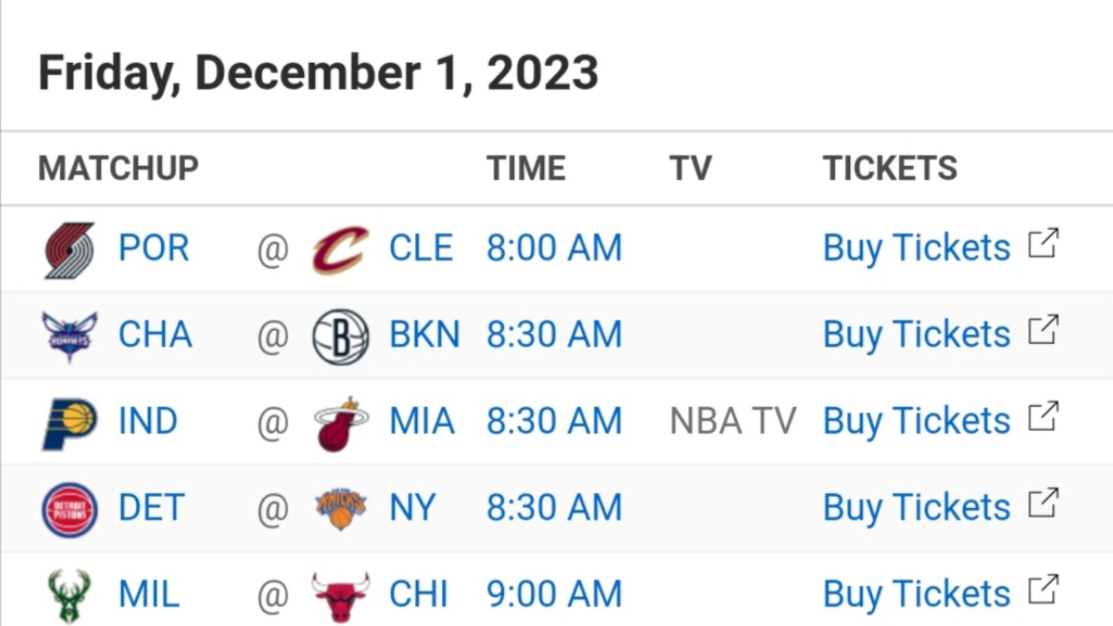The image size is (1113, 626).
Task: Open the POR team page link
Action: point(154,248)
